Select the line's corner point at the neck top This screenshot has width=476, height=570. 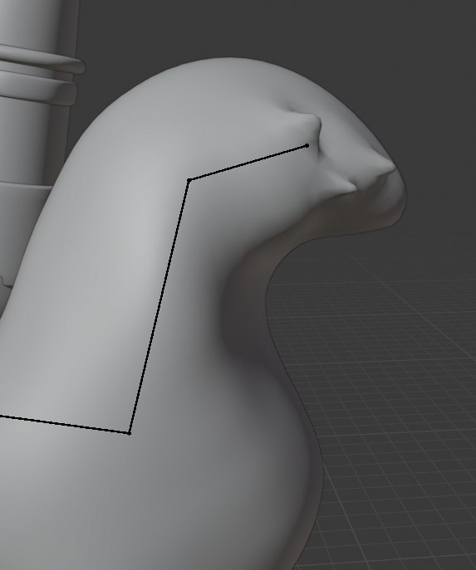click(189, 180)
